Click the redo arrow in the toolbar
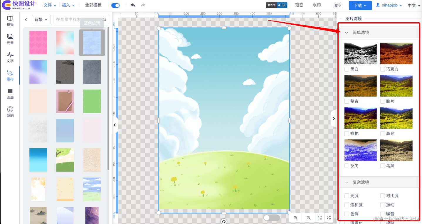This screenshot has height=224, width=422. [x=143, y=5]
